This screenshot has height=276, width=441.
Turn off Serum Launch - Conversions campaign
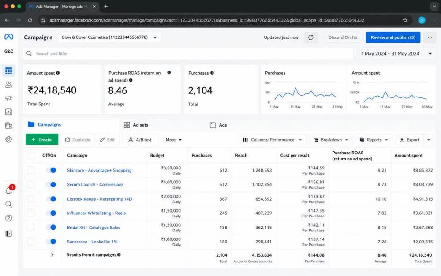click(x=51, y=184)
